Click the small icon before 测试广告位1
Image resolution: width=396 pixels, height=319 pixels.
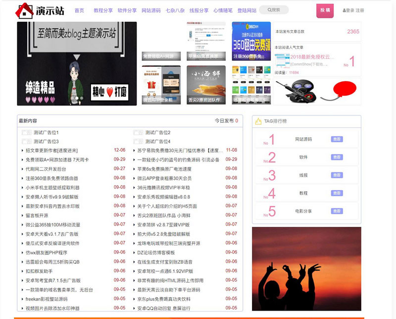click(28, 132)
